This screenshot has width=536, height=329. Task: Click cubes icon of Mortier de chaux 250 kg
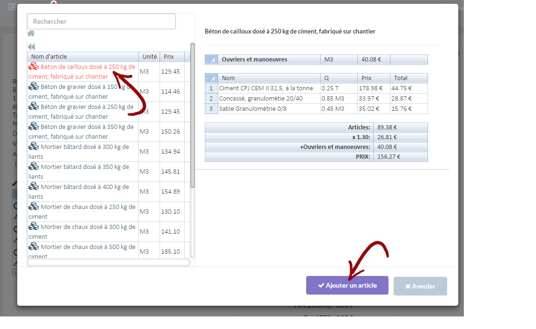33,207
